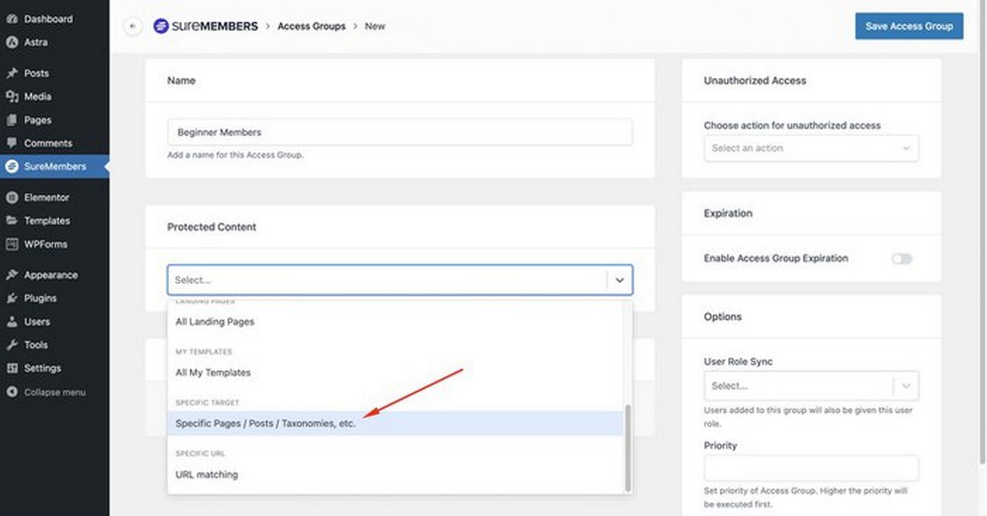
Task: Click the WPForms icon in sidebar
Action: pos(12,244)
